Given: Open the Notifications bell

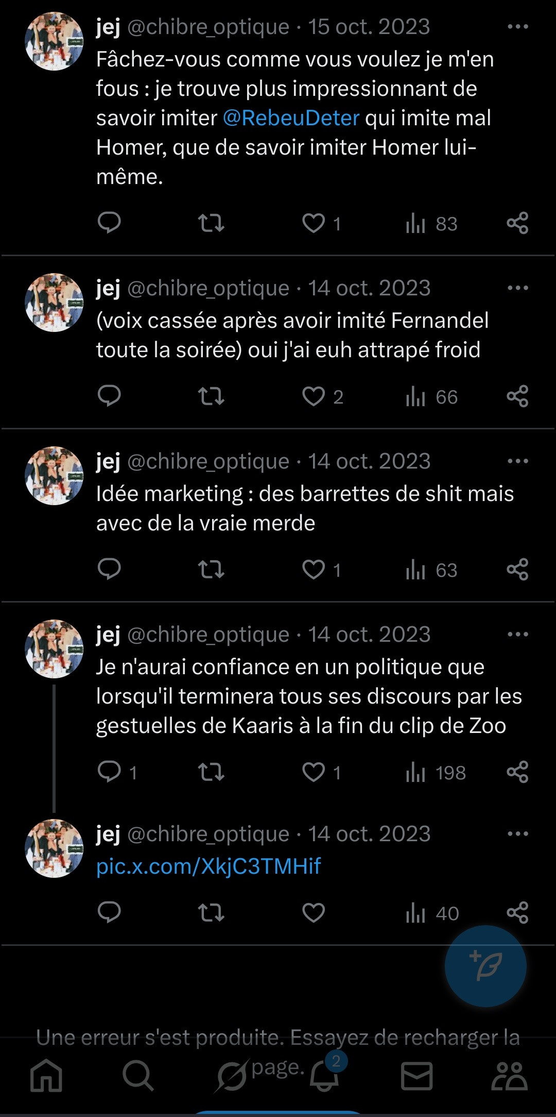Looking at the screenshot, I should click(x=324, y=1076).
